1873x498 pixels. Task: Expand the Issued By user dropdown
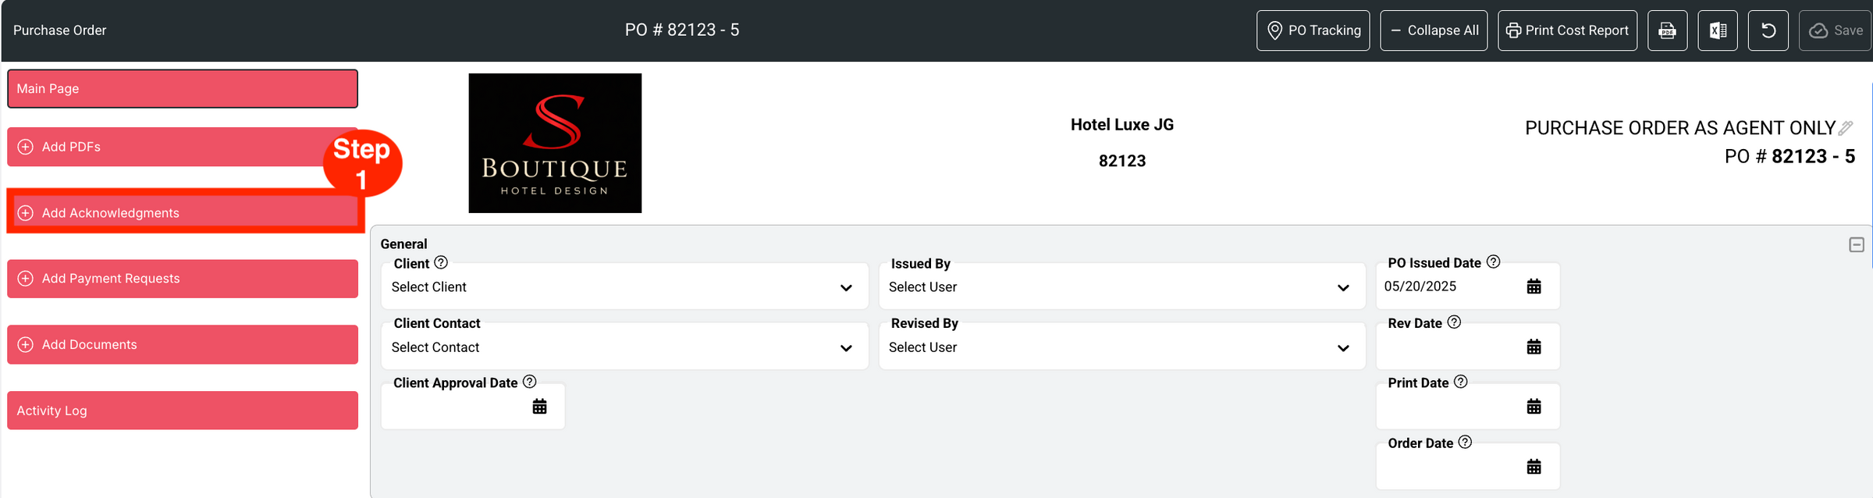[x=1121, y=287]
